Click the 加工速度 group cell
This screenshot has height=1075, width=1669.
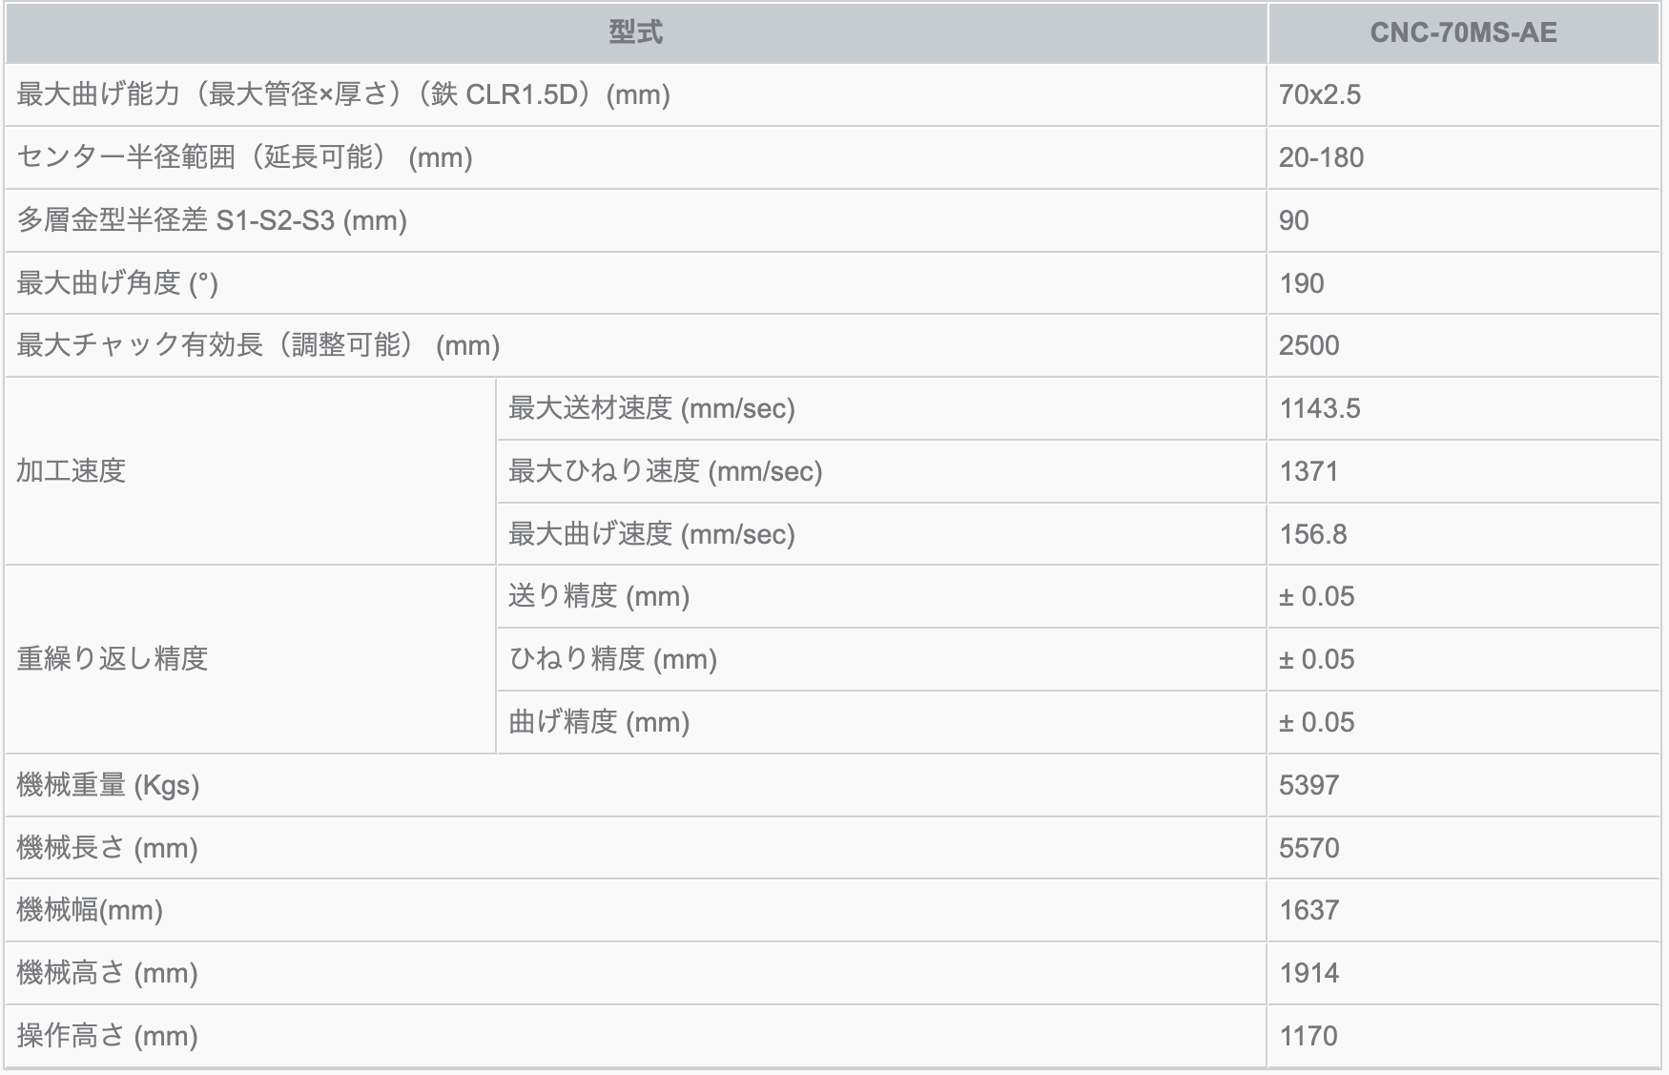point(72,471)
